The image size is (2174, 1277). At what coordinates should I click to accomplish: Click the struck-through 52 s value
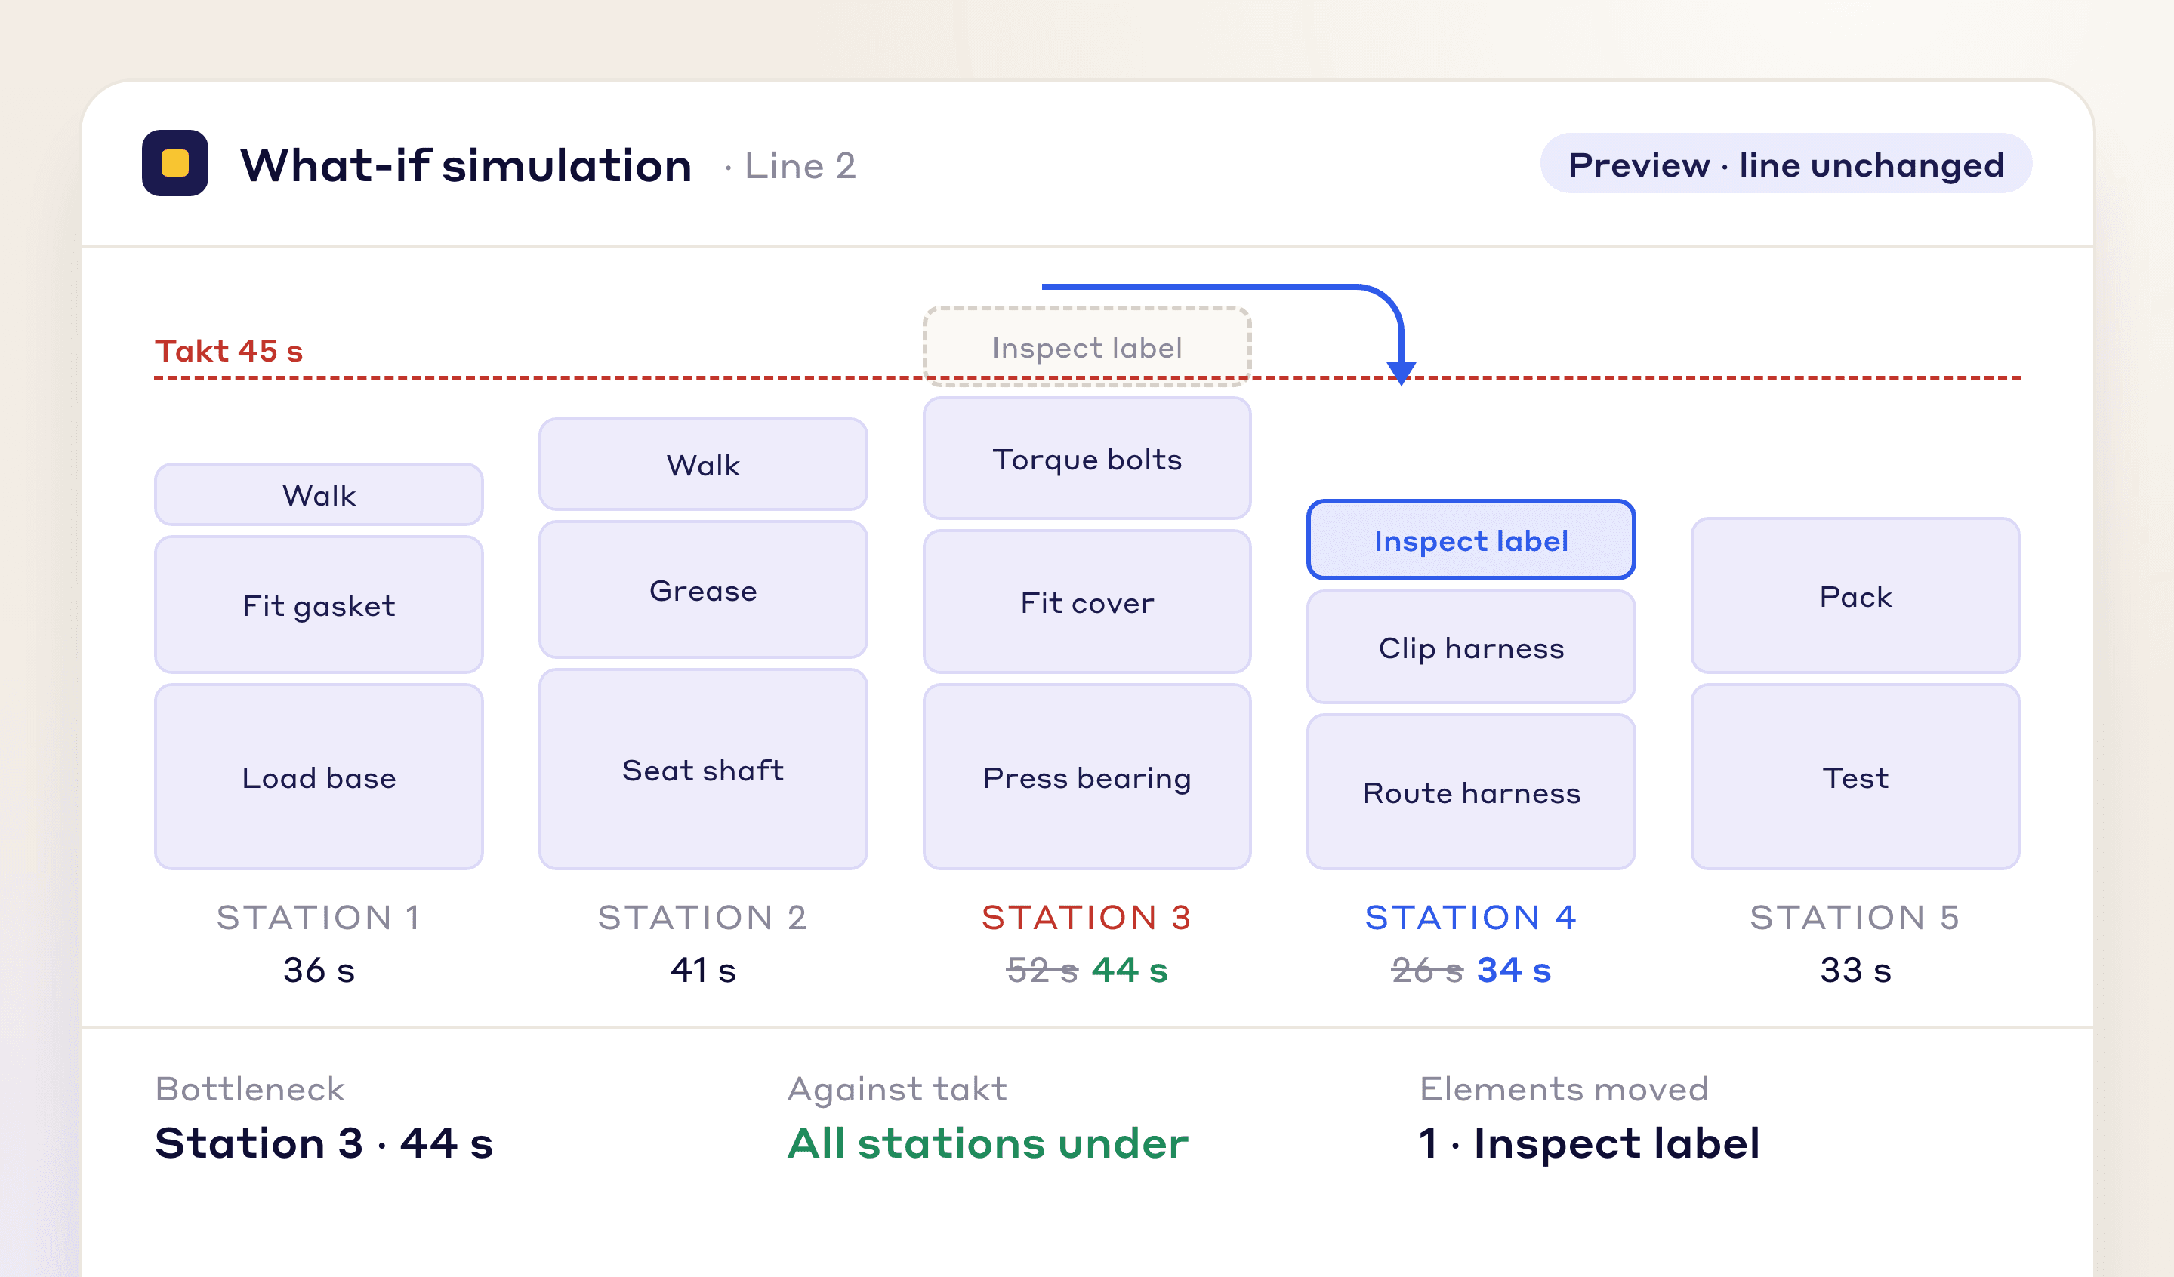1042,970
